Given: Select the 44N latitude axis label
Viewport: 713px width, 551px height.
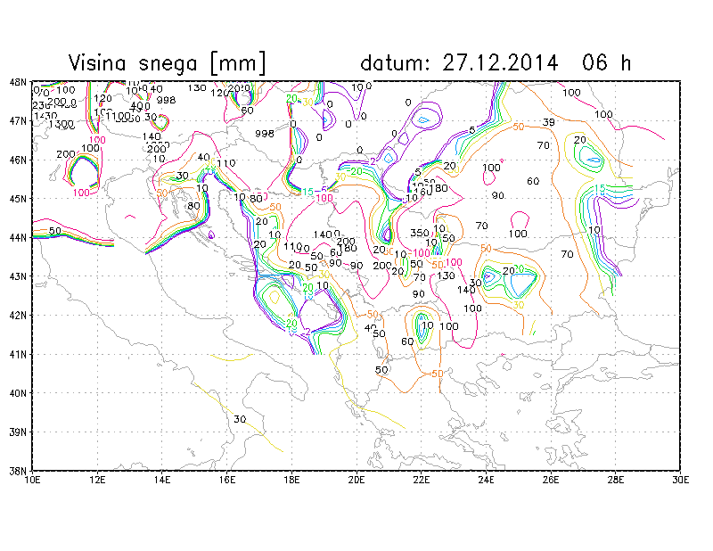Looking at the screenshot, I should click(x=18, y=237).
